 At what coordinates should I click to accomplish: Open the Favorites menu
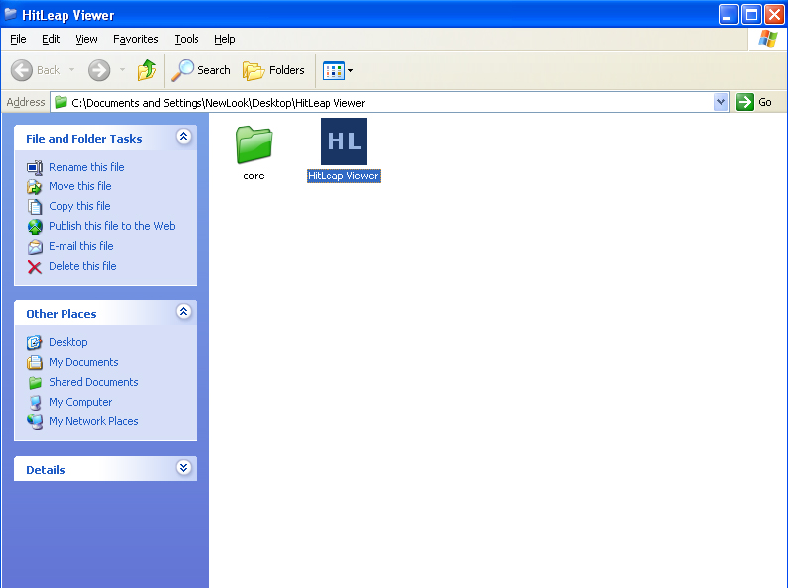tap(136, 39)
